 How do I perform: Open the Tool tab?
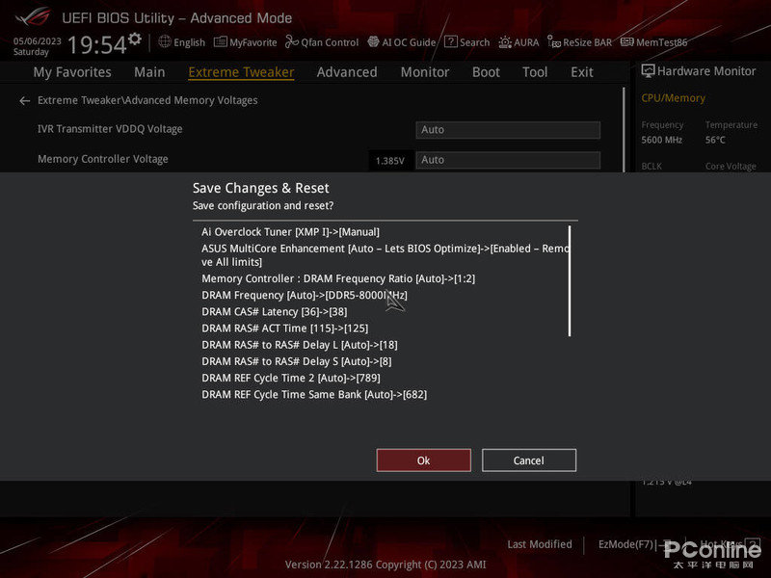535,72
